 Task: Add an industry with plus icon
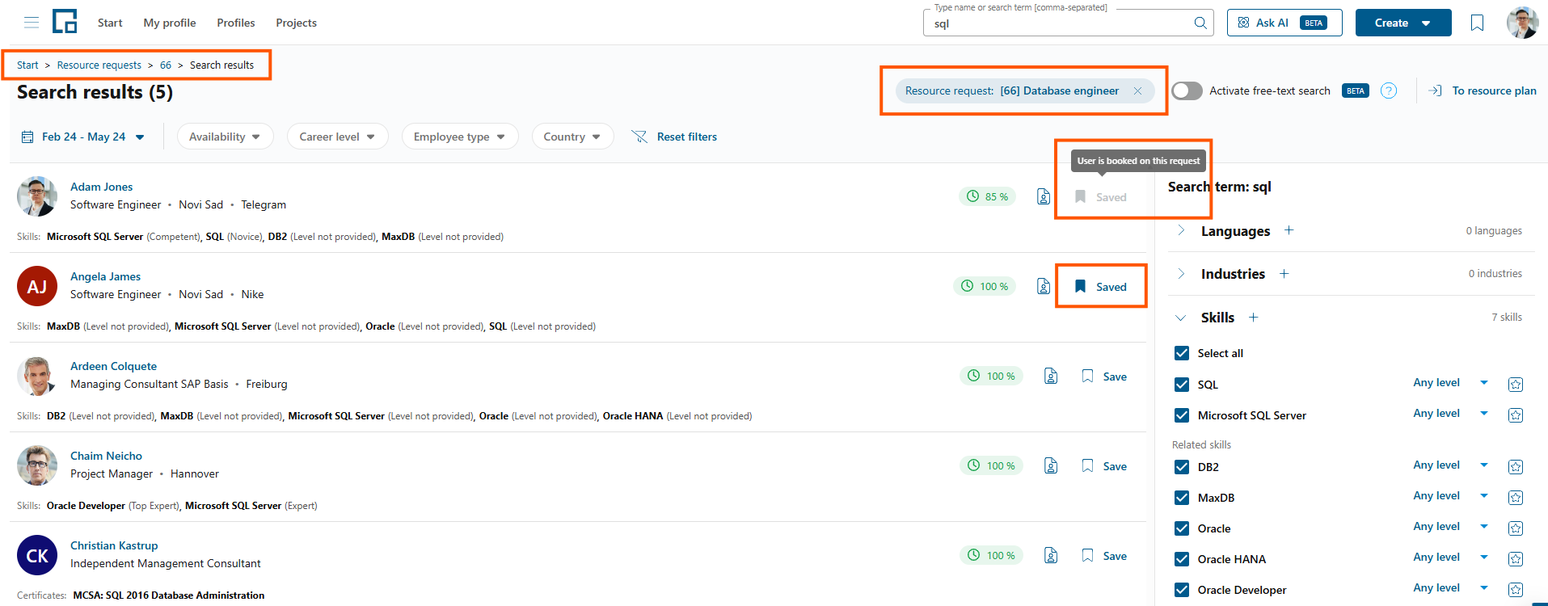[1284, 274]
